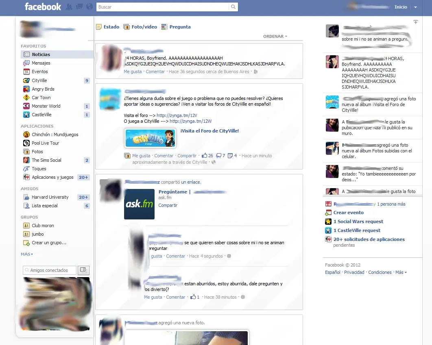
Task: Open Pool Live Tour app icon
Action: click(26, 143)
